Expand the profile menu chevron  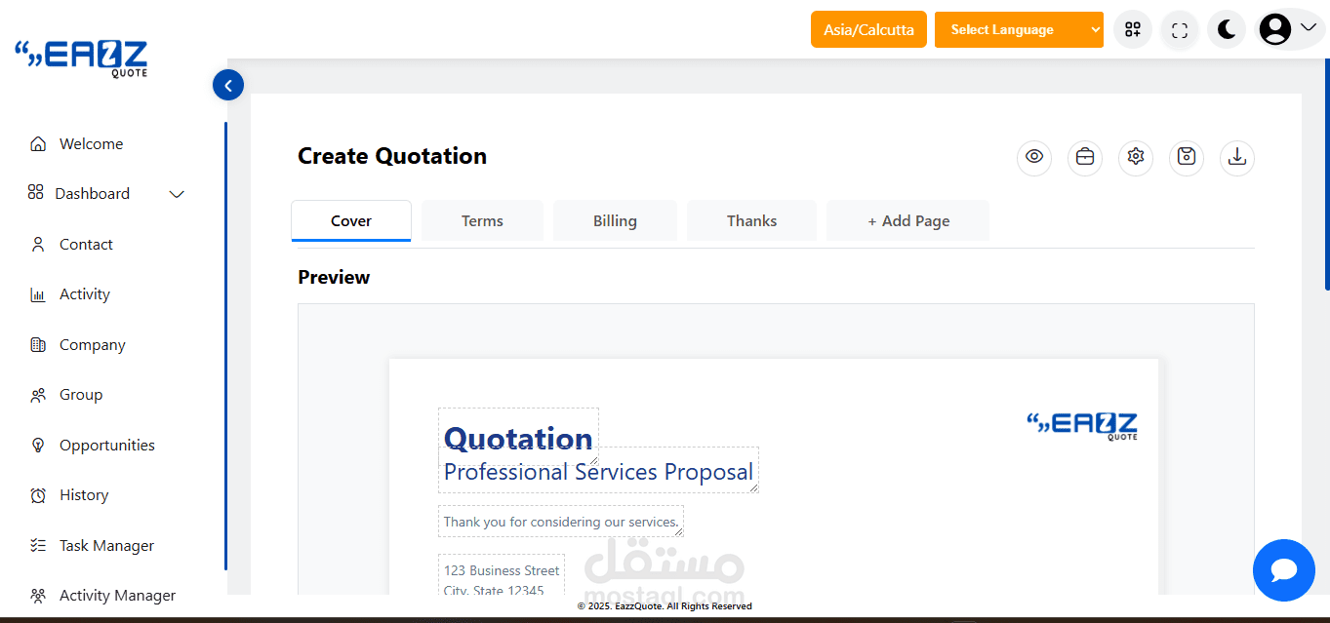(x=1309, y=27)
